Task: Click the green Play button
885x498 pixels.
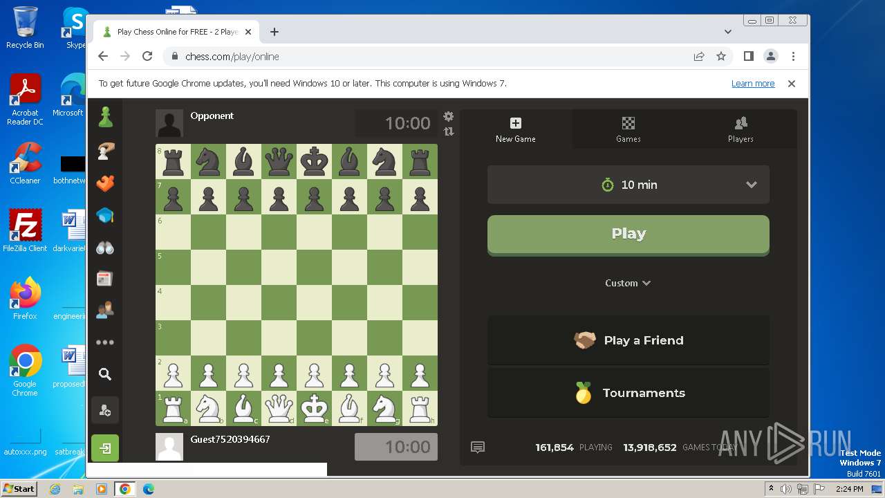Action: [628, 234]
